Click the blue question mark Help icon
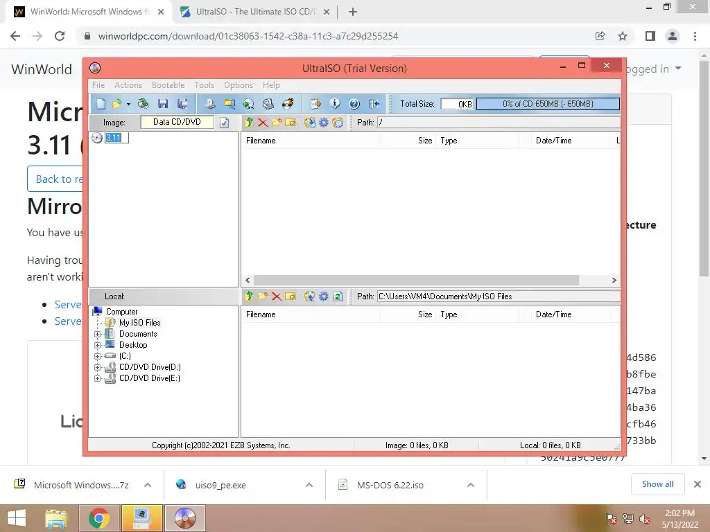Viewport: 710px width, 532px height. tap(354, 104)
